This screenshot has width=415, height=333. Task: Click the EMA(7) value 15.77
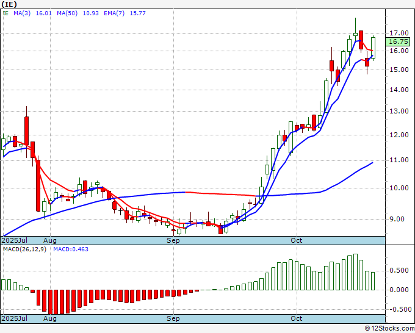[x=138, y=13]
